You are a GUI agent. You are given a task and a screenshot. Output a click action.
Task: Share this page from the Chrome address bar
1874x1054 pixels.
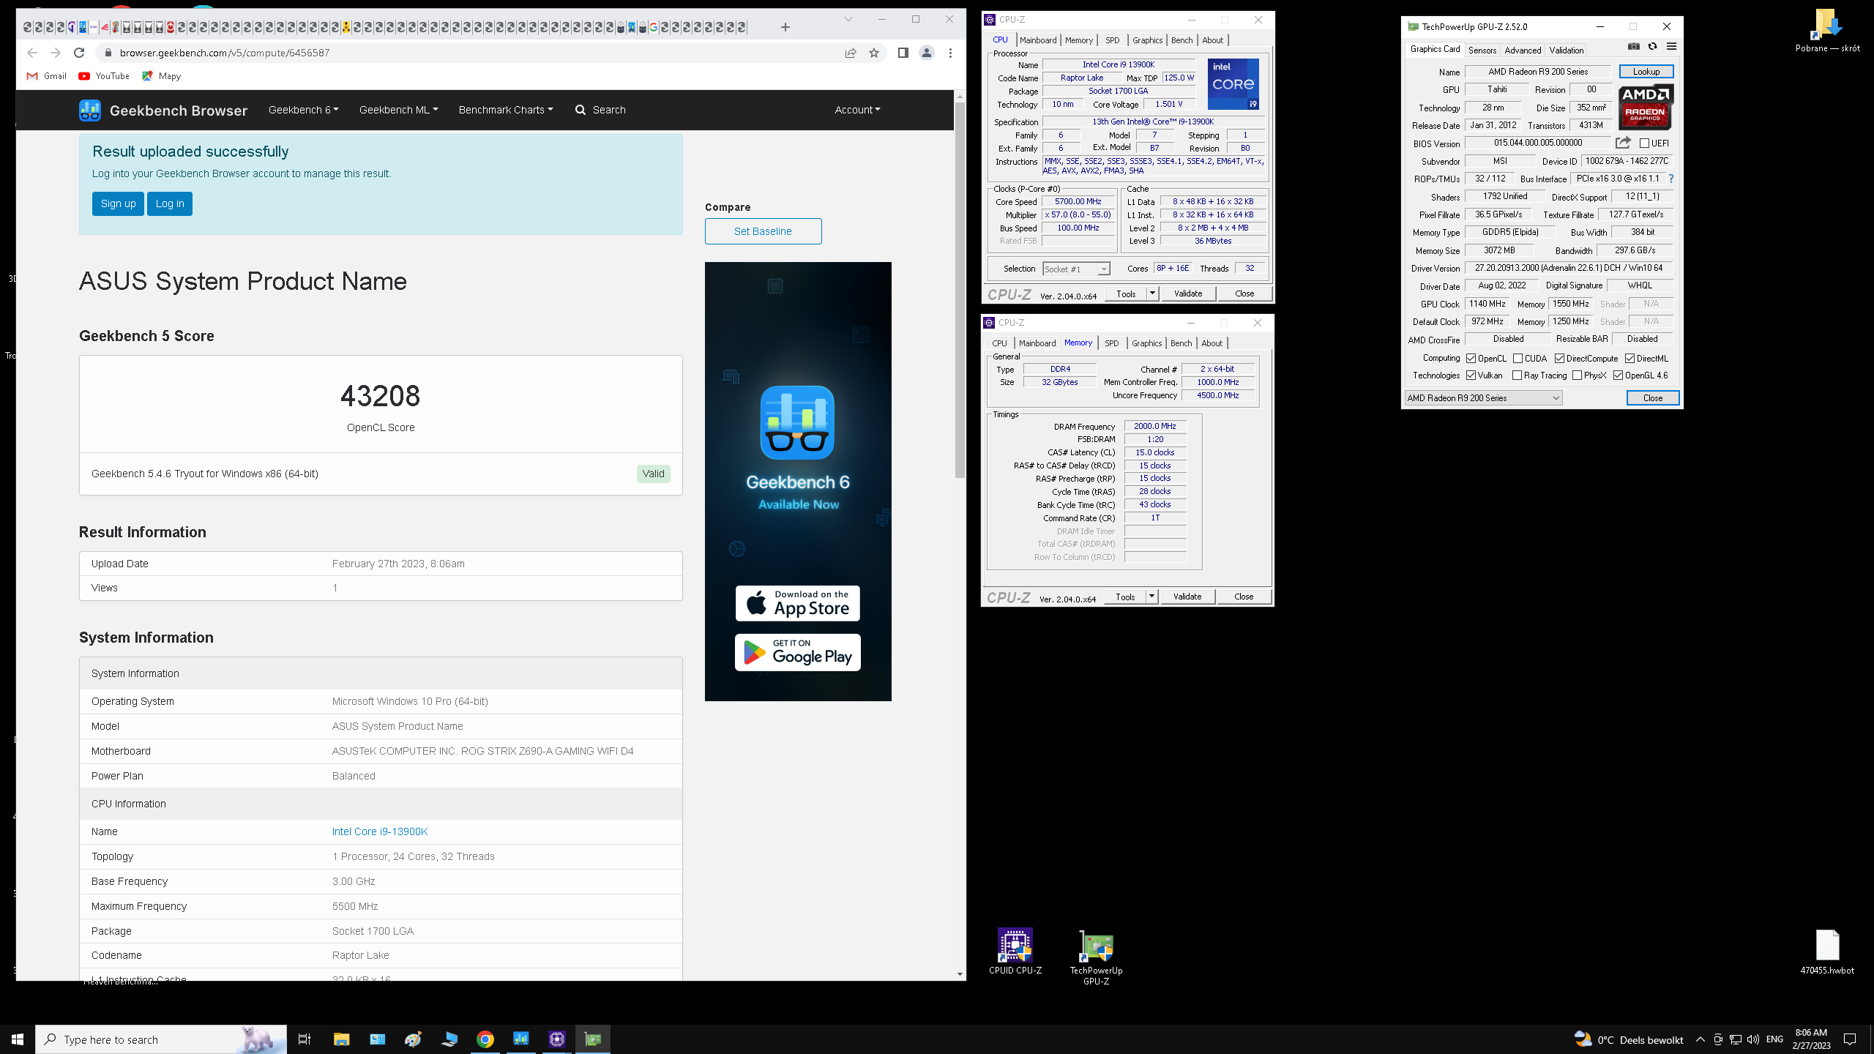851,53
